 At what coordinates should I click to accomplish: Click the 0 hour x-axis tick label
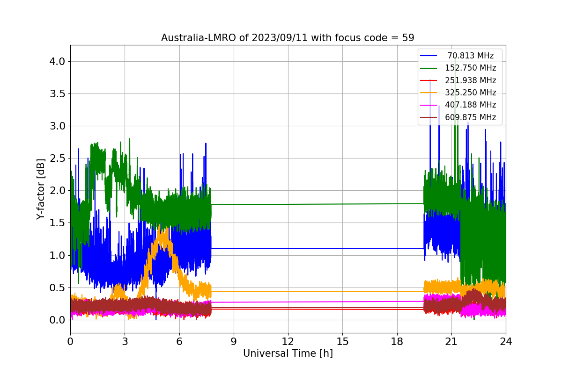tap(70, 341)
